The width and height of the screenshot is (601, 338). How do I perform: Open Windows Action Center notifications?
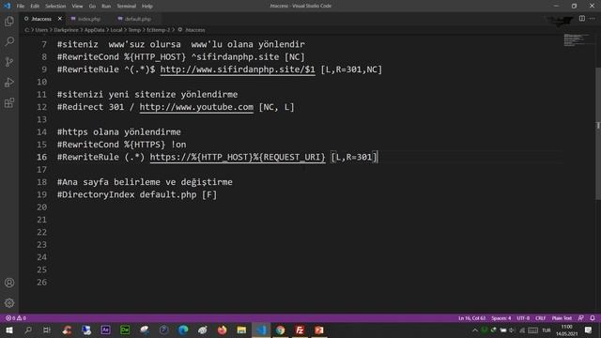(x=589, y=330)
